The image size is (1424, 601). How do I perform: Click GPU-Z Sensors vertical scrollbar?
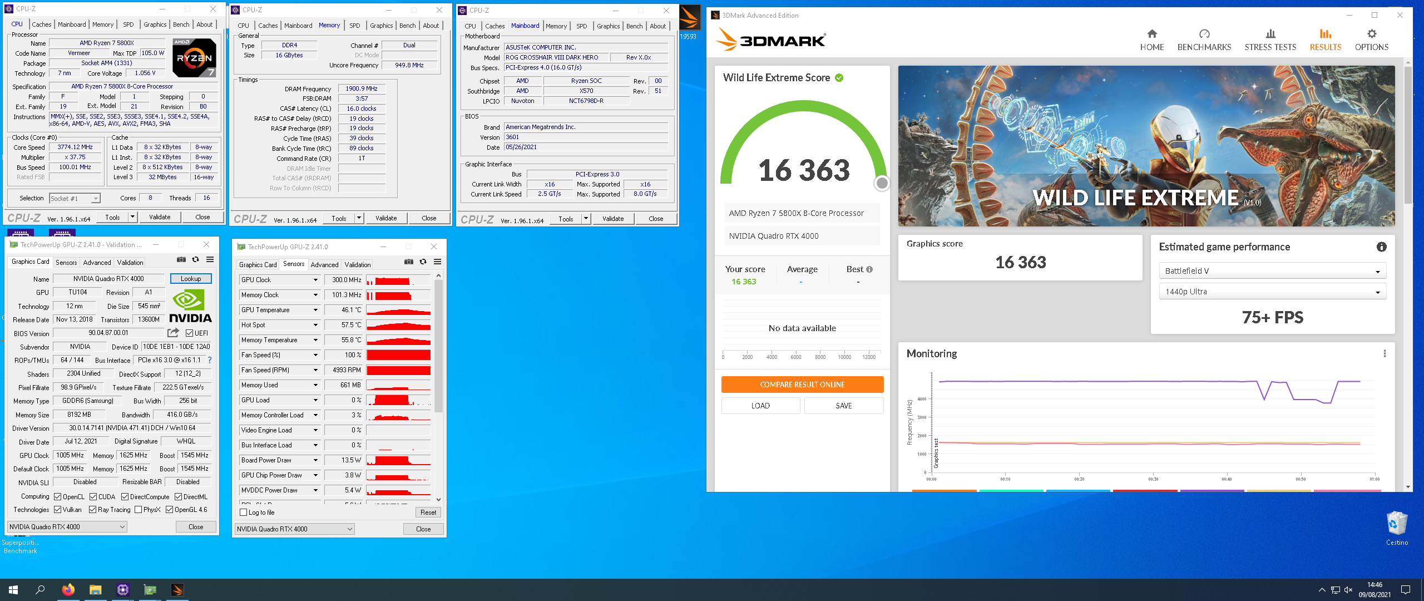tap(438, 346)
